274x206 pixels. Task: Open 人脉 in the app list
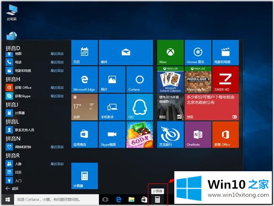tap(35, 164)
